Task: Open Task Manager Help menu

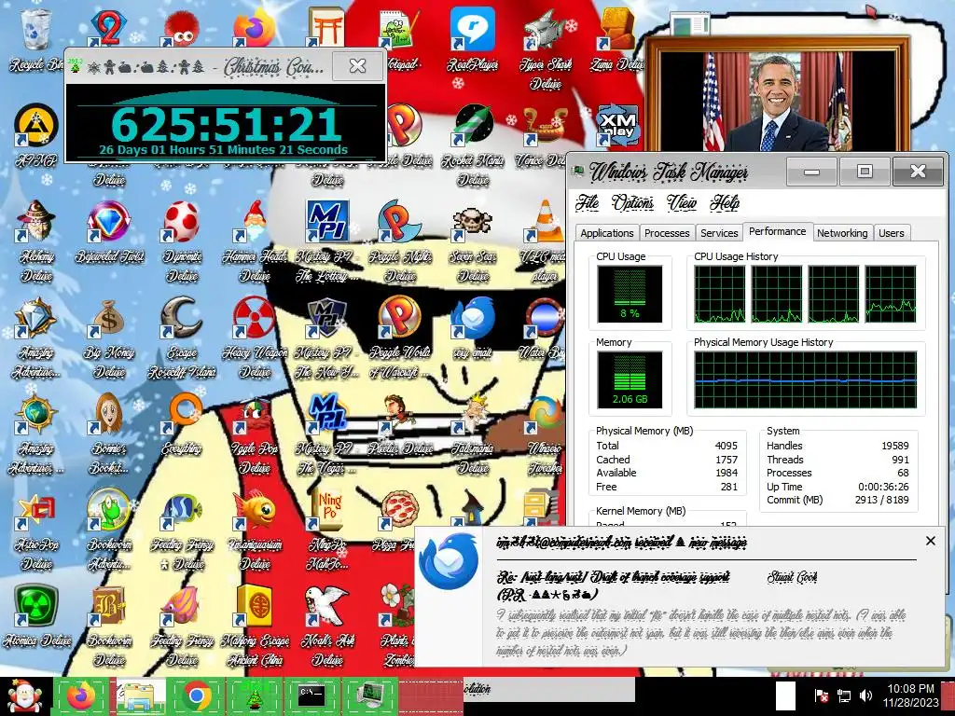Action: pyautogui.click(x=724, y=202)
